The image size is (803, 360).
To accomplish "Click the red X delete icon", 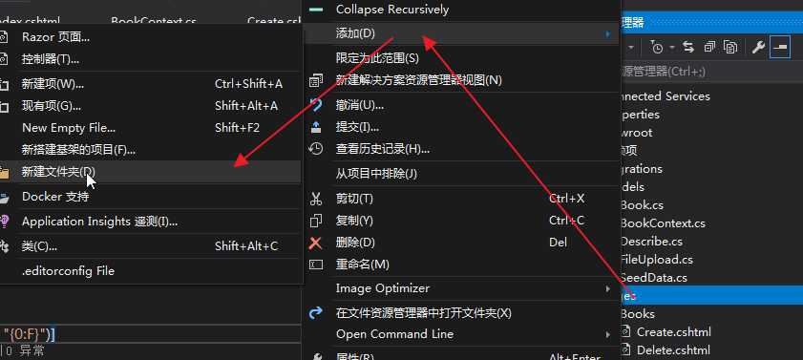I will tap(316, 243).
